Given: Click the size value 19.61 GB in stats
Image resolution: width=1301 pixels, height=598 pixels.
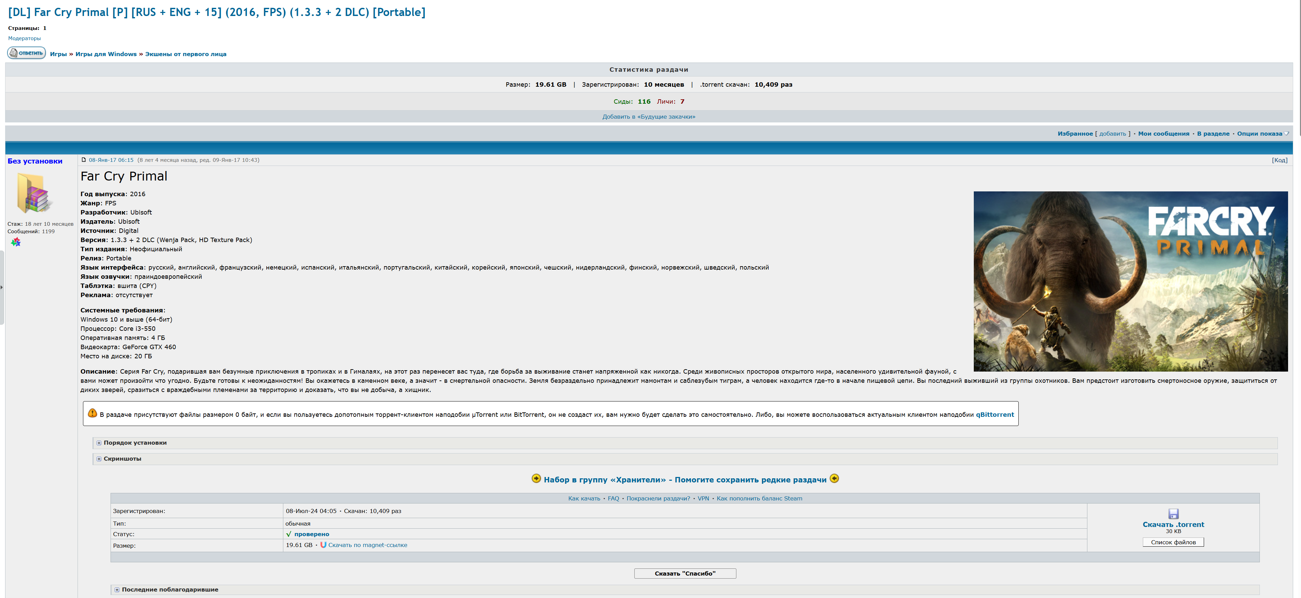Looking at the screenshot, I should 550,85.
